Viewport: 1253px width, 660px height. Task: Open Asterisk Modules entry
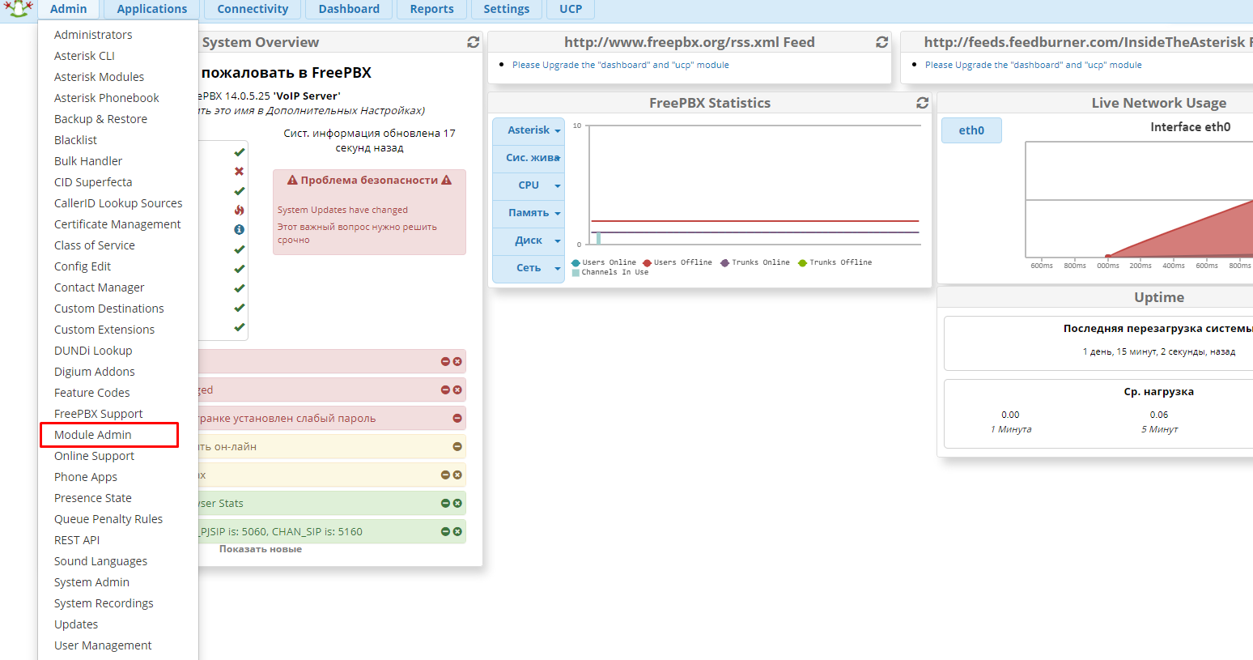(99, 77)
